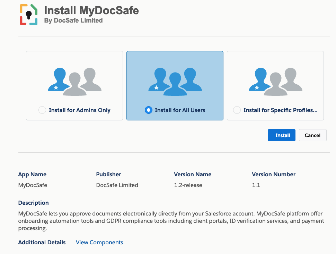This screenshot has height=254, width=336.
Task: Open the View Components link
Action: point(99,242)
